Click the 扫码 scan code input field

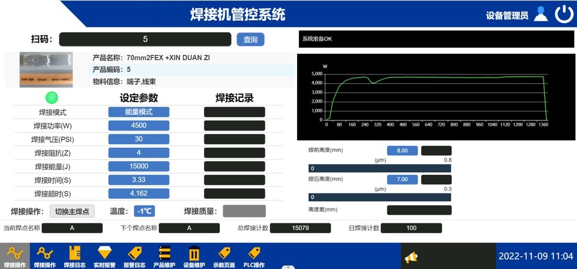pos(145,39)
